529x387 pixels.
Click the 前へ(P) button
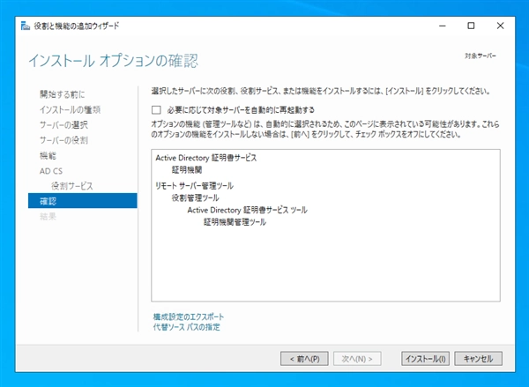[304, 359]
